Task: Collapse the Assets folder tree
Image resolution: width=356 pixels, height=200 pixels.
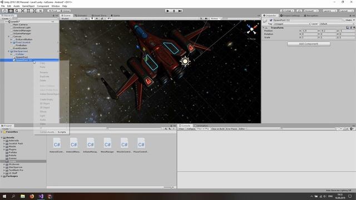Action: point(2,138)
